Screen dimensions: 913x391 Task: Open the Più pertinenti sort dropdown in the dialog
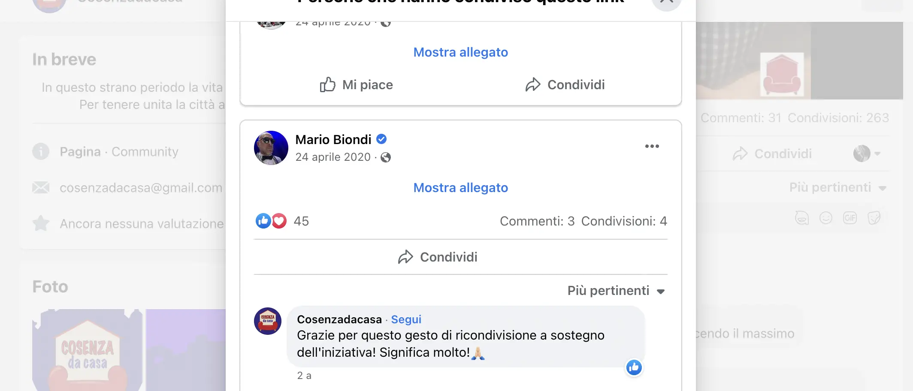(616, 291)
